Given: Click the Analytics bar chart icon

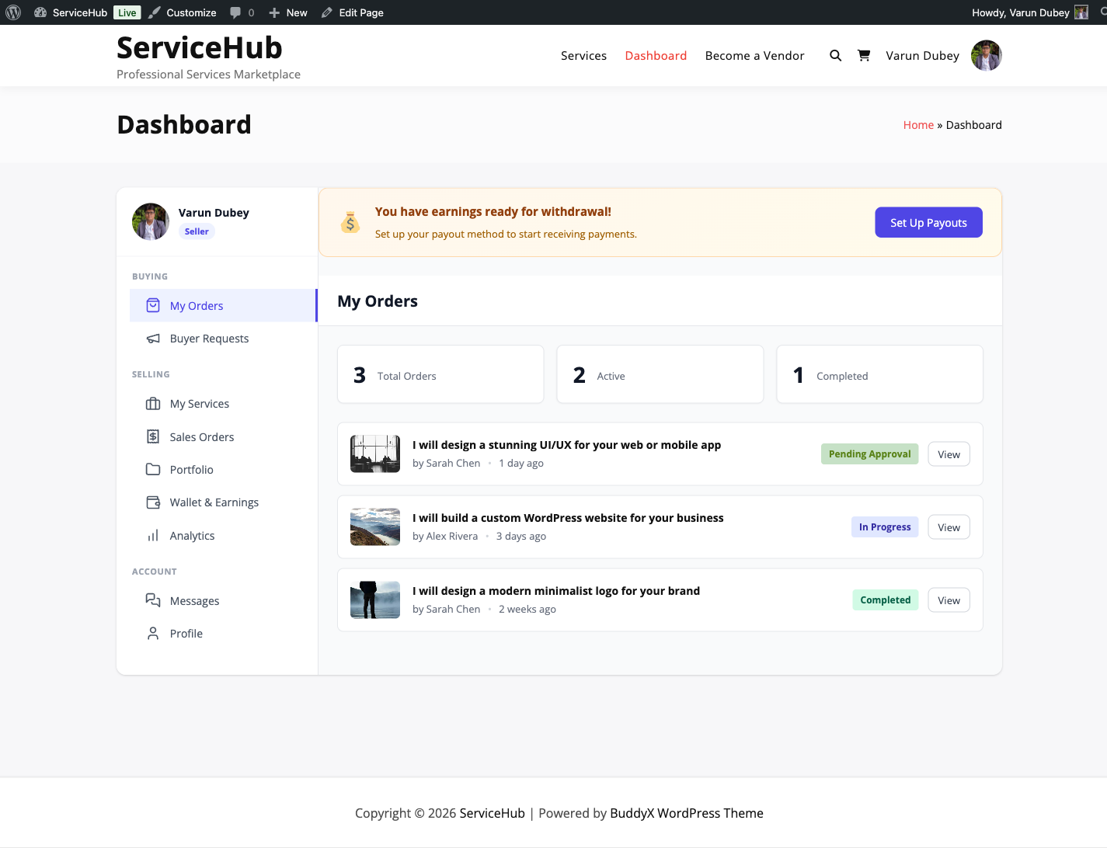Looking at the screenshot, I should pyautogui.click(x=153, y=535).
